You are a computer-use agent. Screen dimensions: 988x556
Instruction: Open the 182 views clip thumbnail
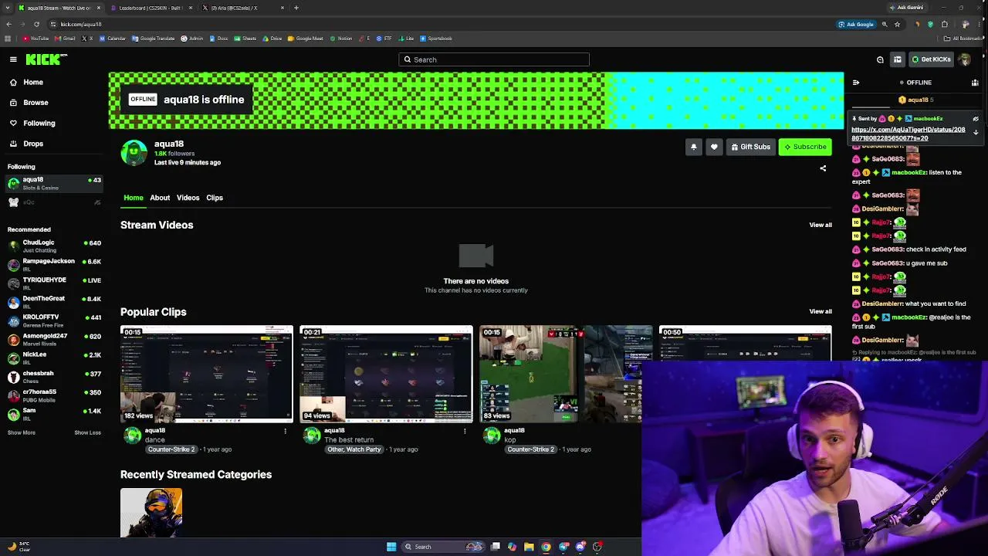(207, 374)
